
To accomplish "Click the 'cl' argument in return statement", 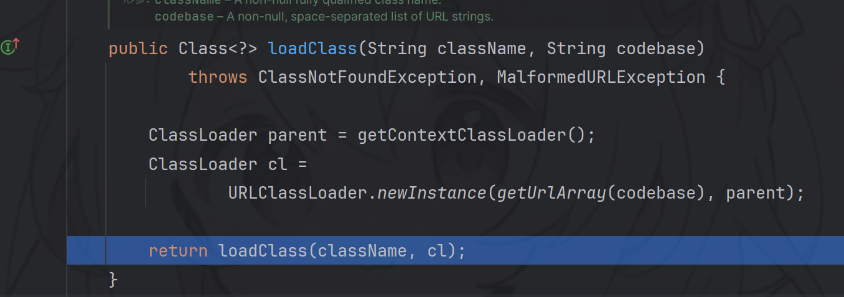I will (x=437, y=251).
